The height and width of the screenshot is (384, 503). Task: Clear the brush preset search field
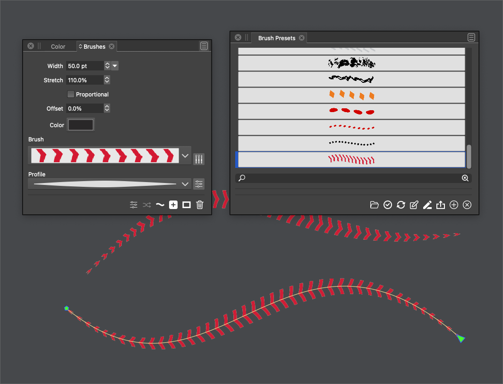(x=465, y=178)
